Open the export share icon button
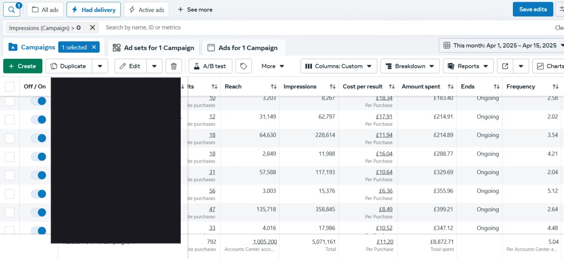Image resolution: width=564 pixels, height=259 pixels. point(505,66)
